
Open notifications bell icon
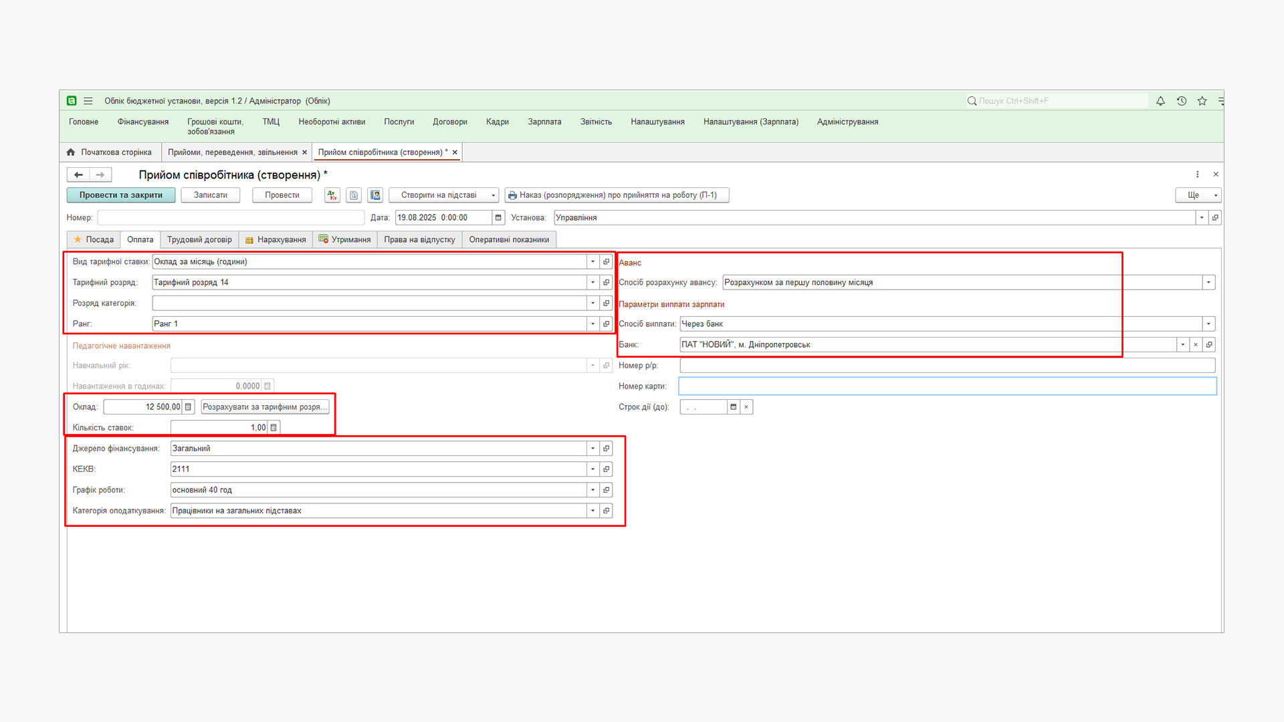coord(1160,101)
